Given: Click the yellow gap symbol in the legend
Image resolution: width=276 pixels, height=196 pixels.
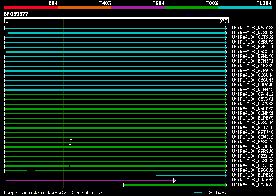Looking at the screenshot, I should (x=35, y=193).
